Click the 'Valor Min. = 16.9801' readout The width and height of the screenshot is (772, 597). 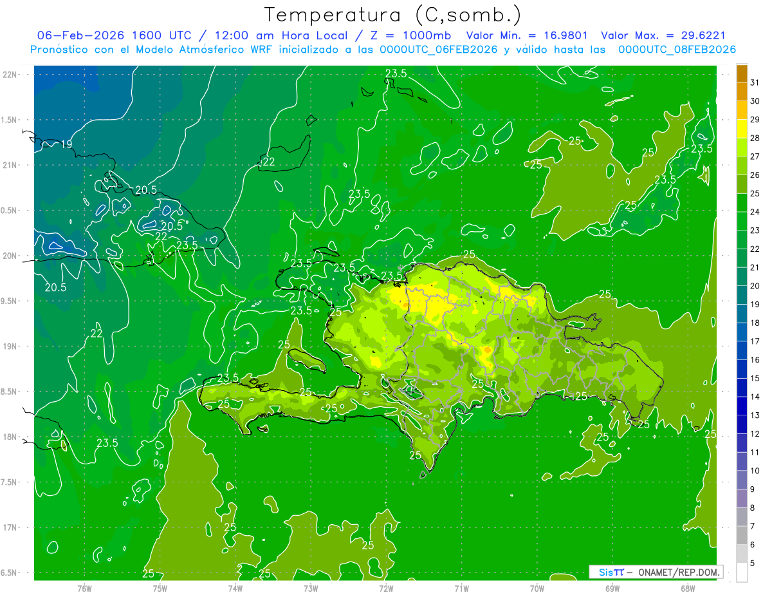(x=527, y=35)
